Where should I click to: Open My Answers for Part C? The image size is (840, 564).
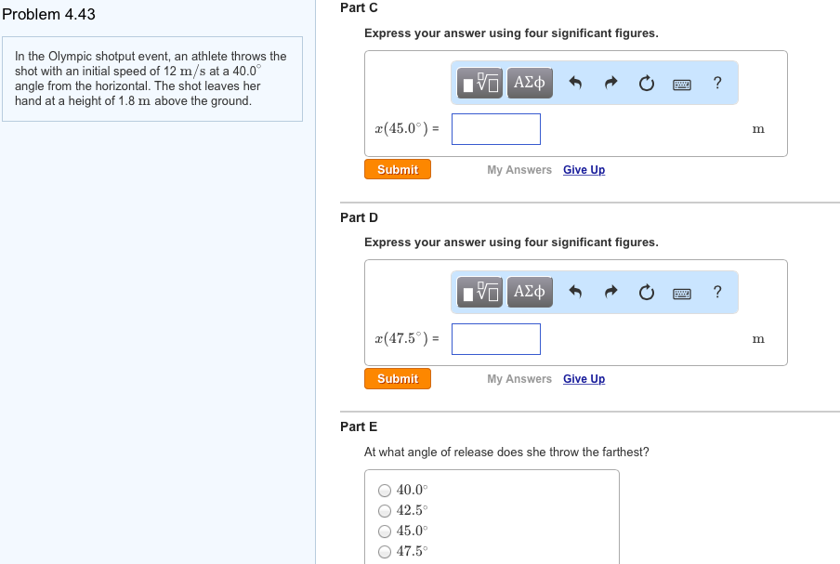click(519, 170)
